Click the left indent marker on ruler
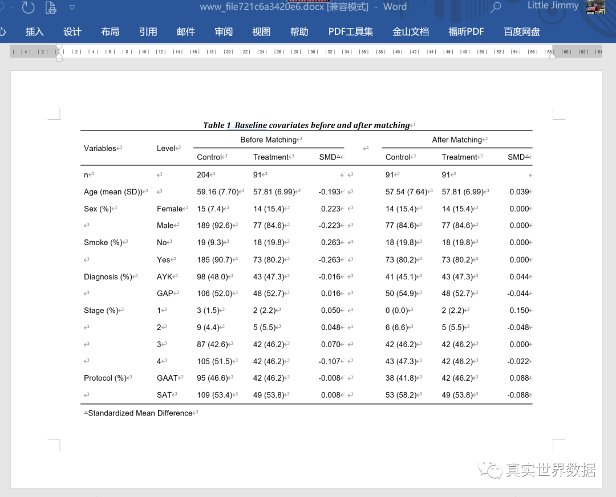This screenshot has height=497, width=616. click(x=59, y=58)
